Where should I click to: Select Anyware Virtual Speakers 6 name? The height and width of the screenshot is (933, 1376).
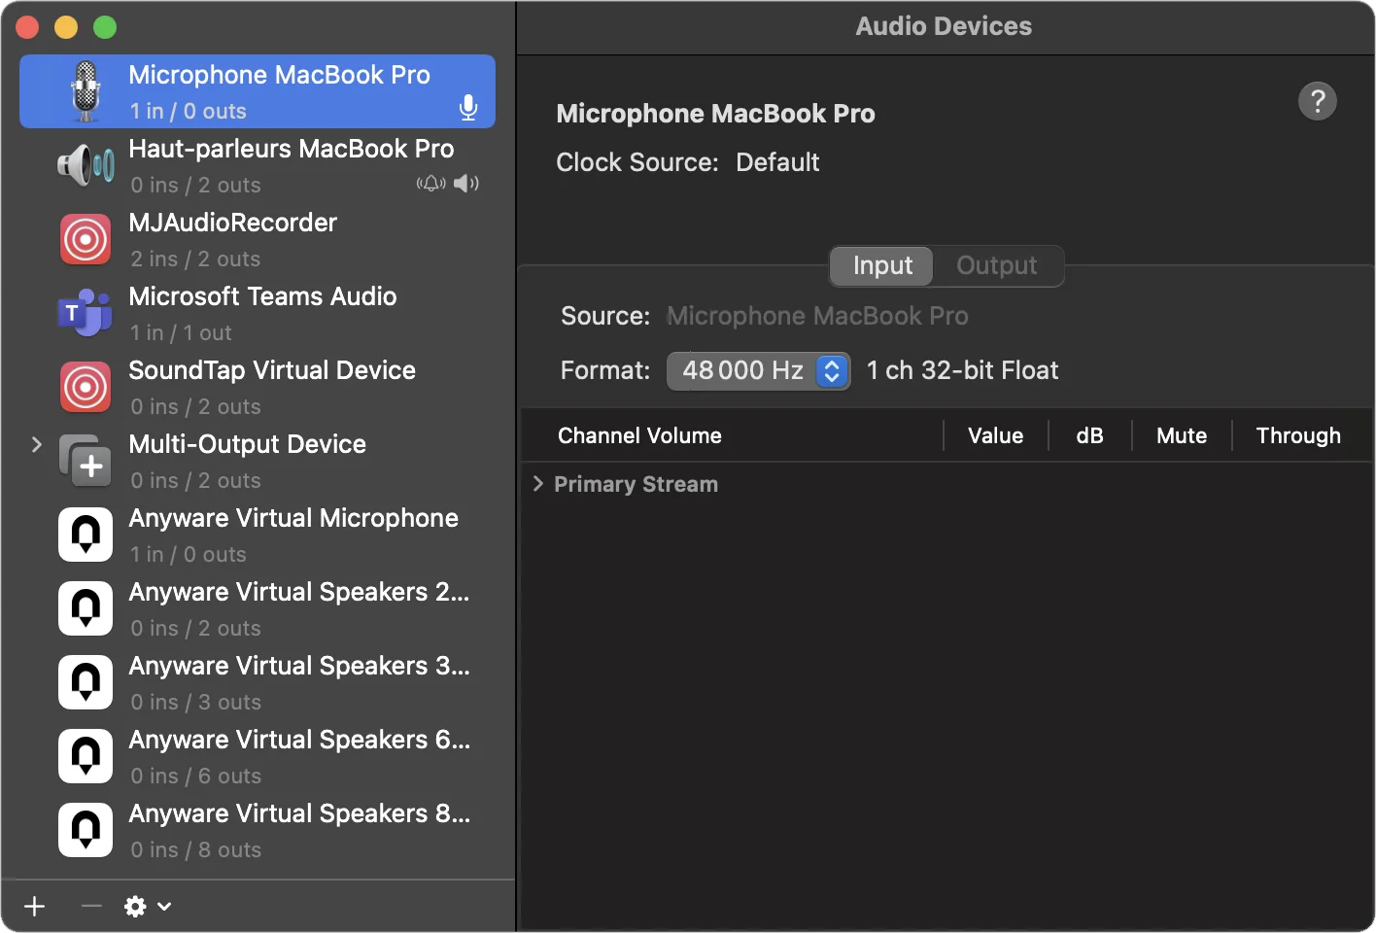point(299,740)
